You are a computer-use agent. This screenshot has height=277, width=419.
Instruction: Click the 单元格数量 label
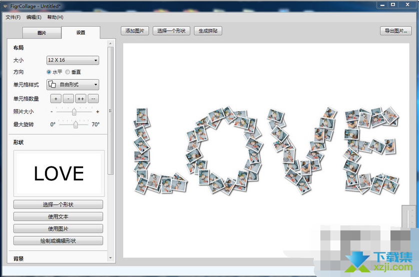pos(26,99)
